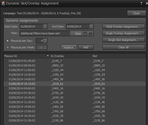This screenshot has width=148, height=125.
Task: Load a saved filter via folder icon
Action: tap(91, 33)
